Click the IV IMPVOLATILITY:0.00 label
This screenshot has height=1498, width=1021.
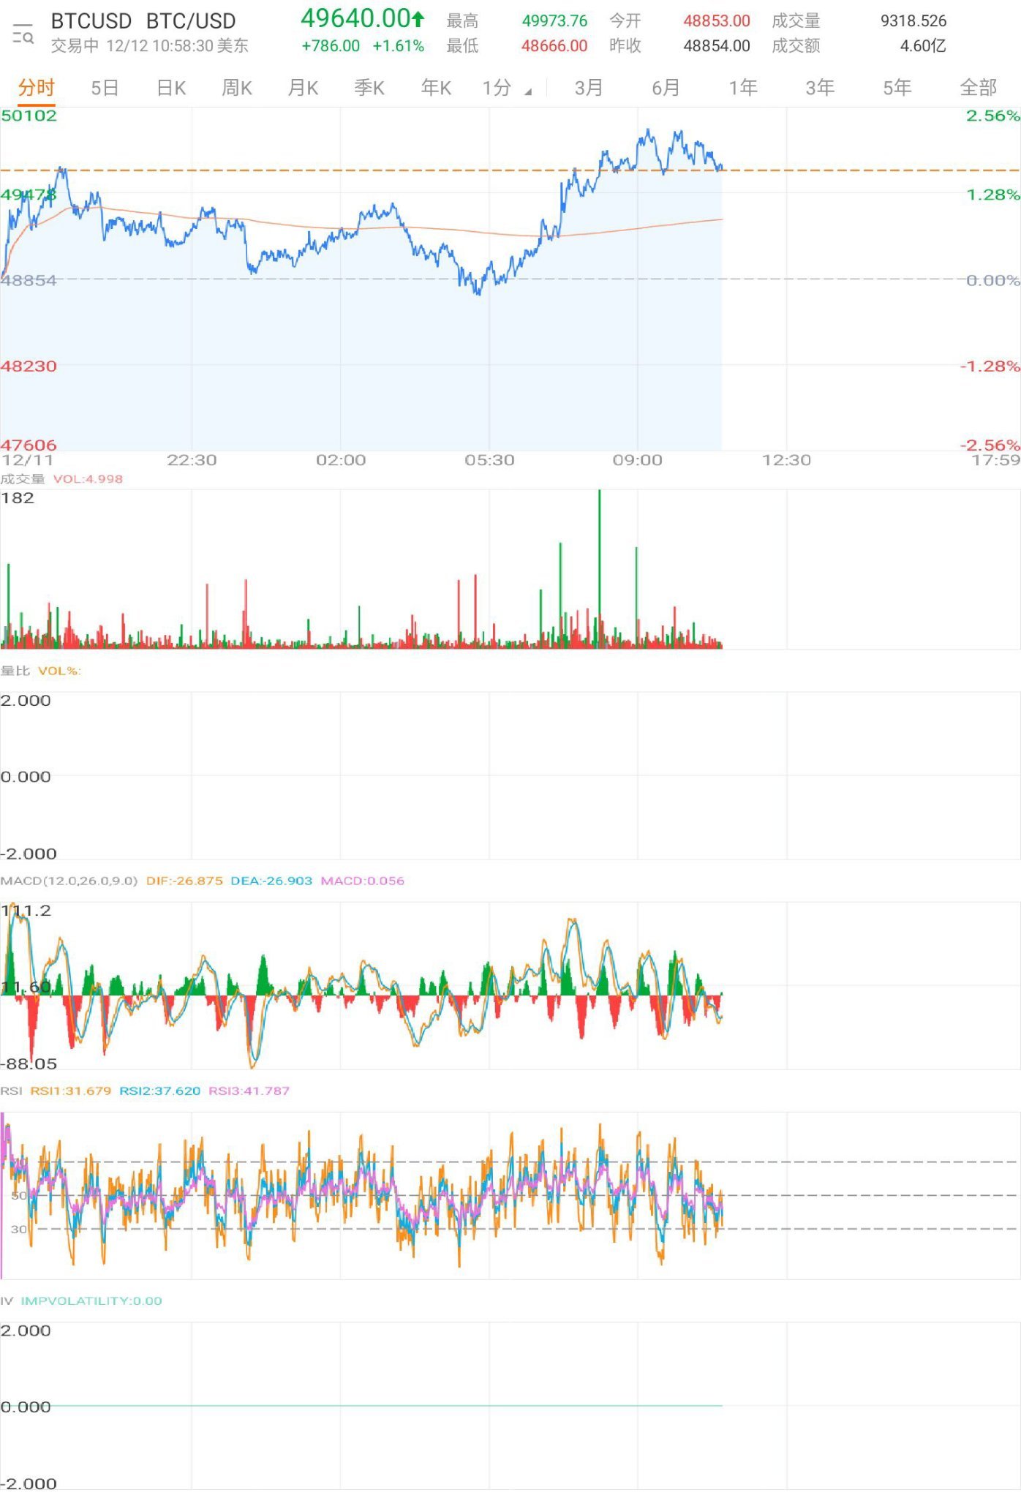81,1301
